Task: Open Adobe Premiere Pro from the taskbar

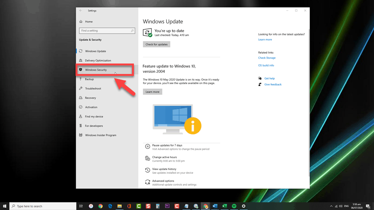Action: [x=167, y=206]
